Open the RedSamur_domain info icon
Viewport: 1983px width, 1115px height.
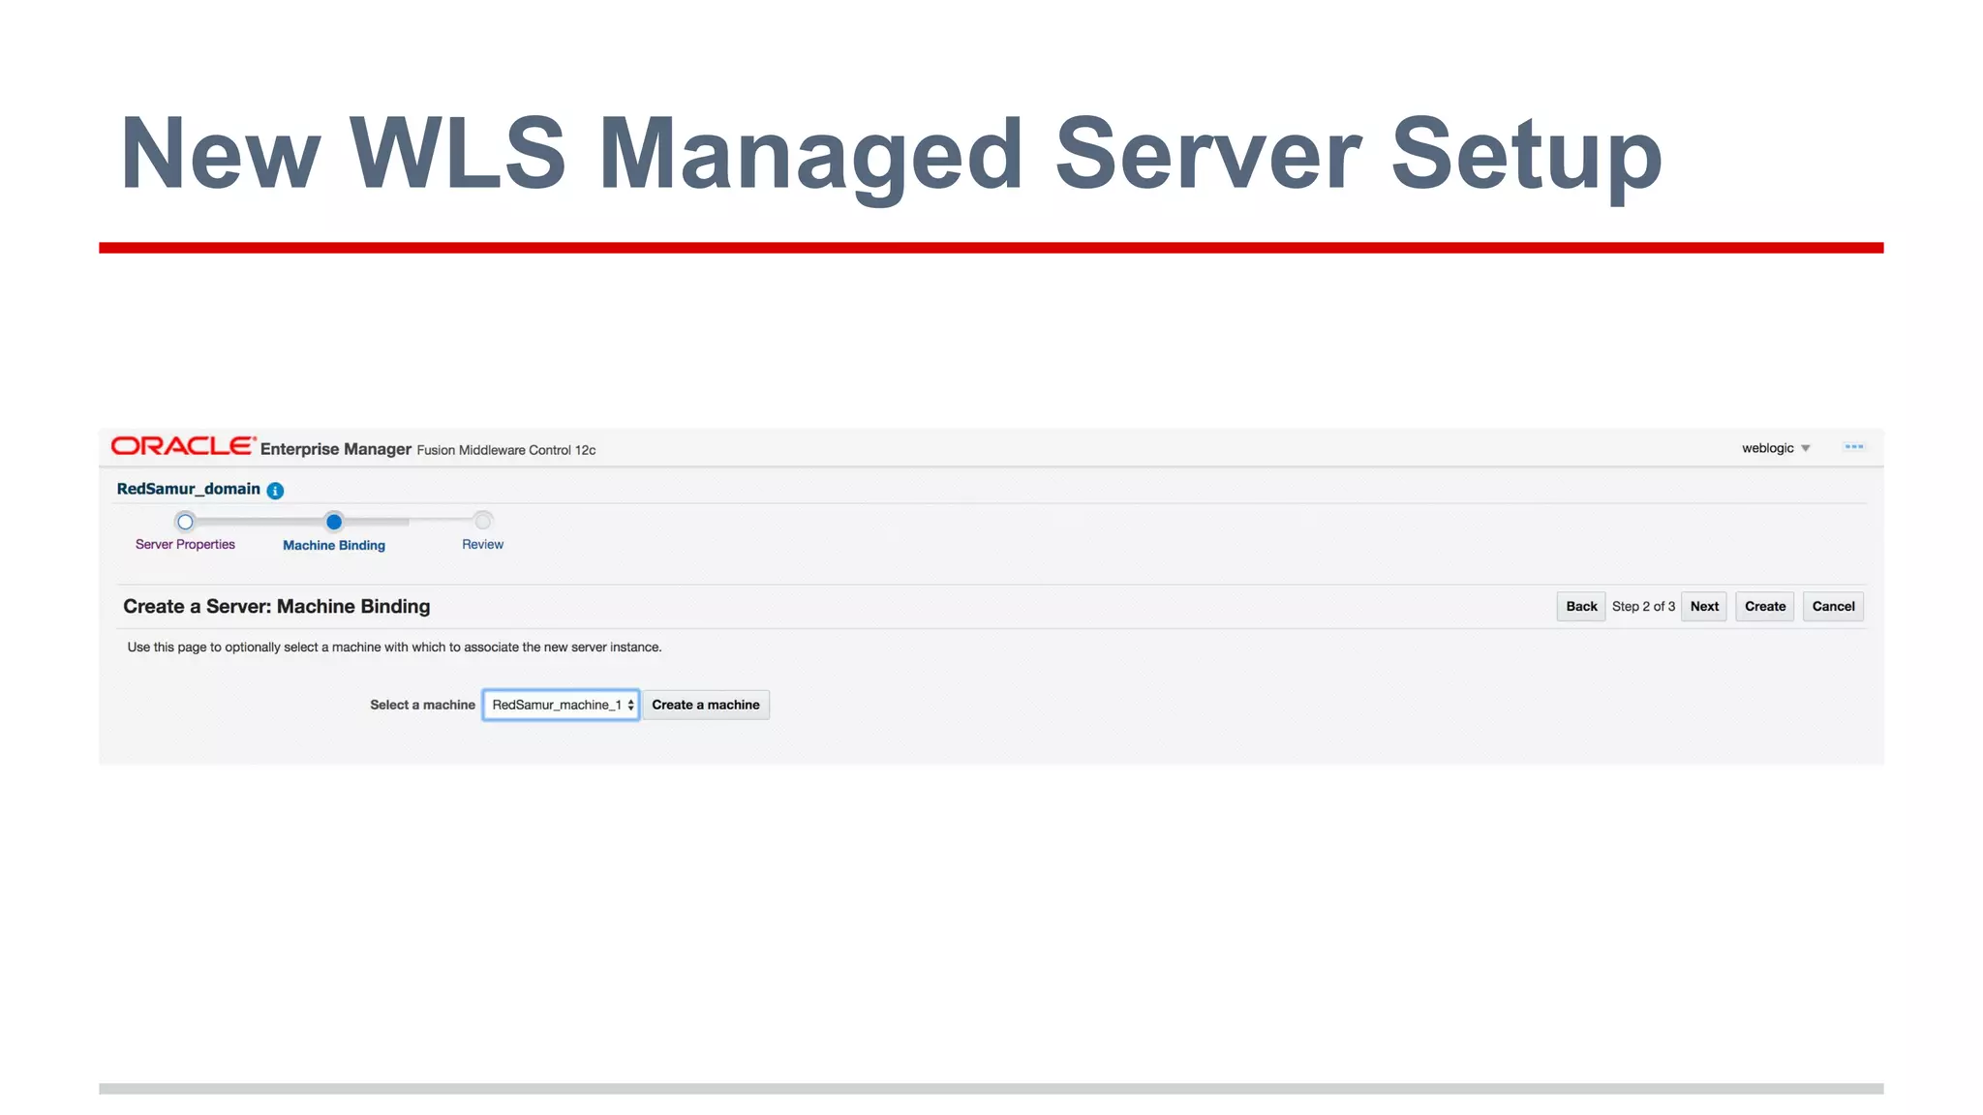point(275,491)
